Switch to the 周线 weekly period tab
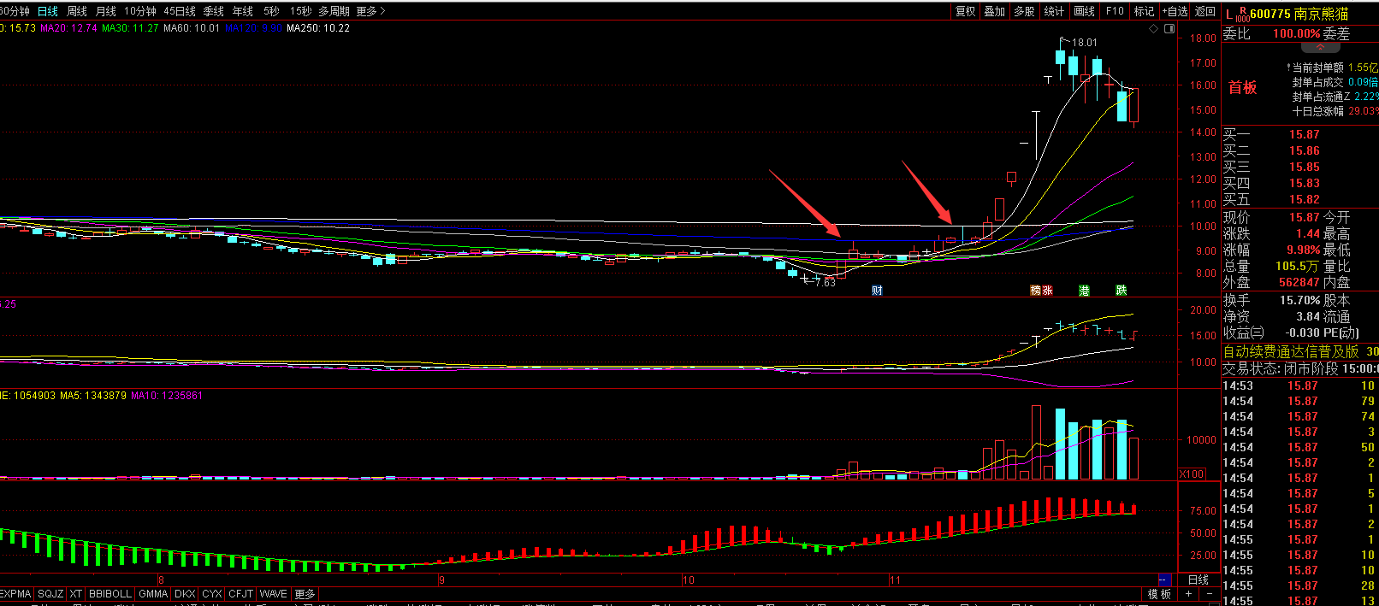This screenshot has width=1379, height=606. click(x=77, y=11)
